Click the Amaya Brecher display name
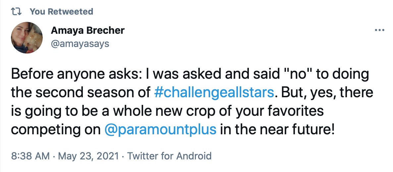 [87, 31]
